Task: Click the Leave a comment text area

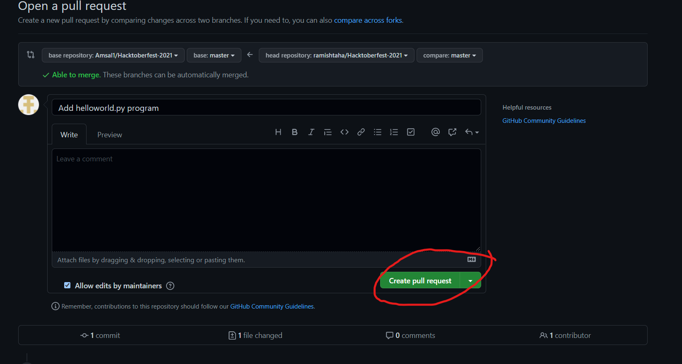Action: click(266, 200)
